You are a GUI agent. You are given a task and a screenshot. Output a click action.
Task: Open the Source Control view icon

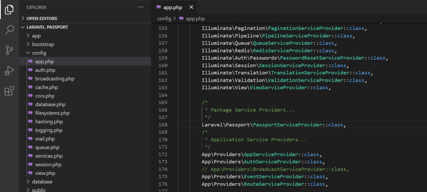pyautogui.click(x=9, y=50)
